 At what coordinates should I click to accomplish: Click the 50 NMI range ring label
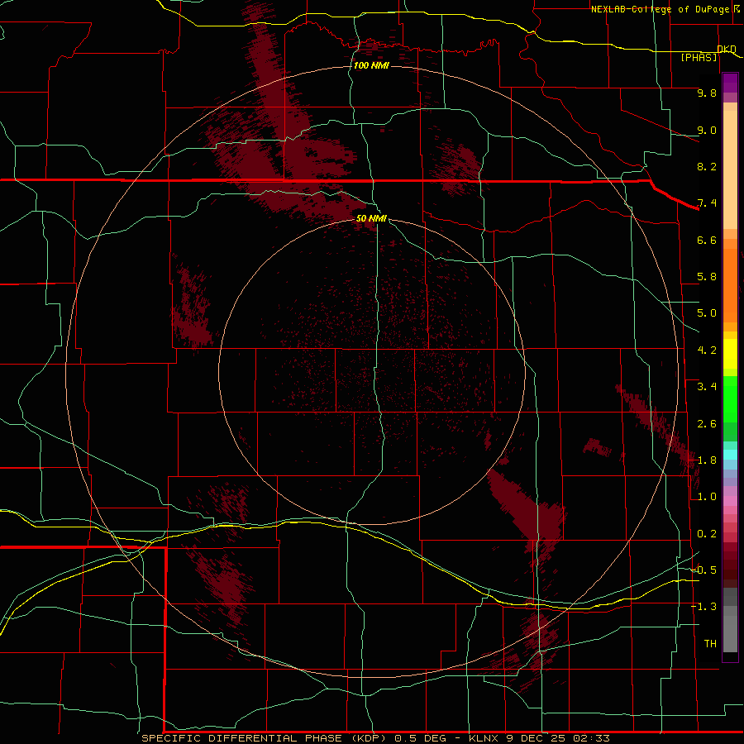pyautogui.click(x=371, y=218)
